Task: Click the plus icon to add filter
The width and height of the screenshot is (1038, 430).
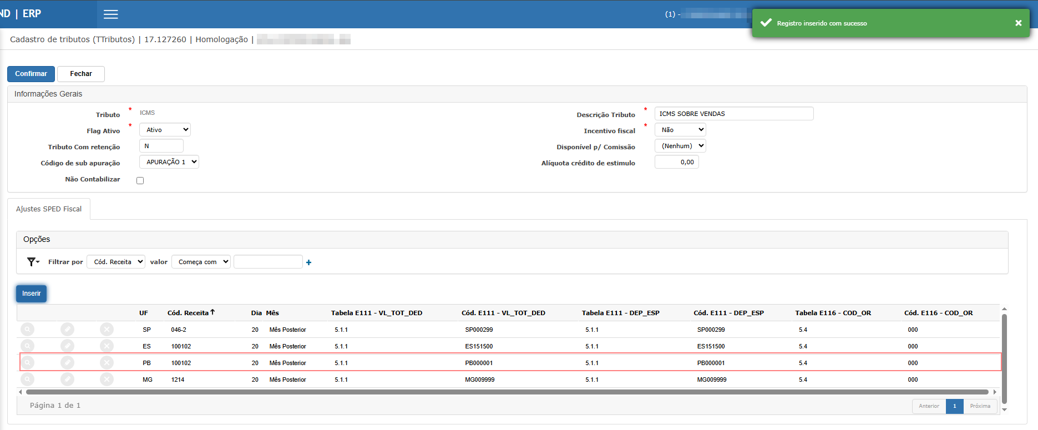Action: pyautogui.click(x=308, y=262)
